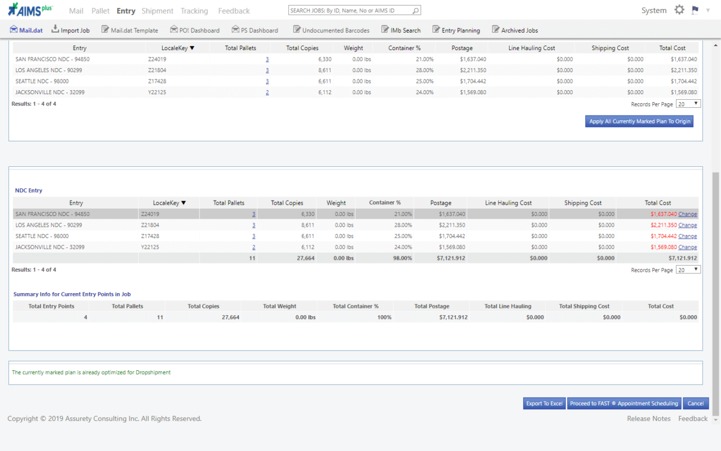Open upper Records Per Page dropdown

(688, 104)
